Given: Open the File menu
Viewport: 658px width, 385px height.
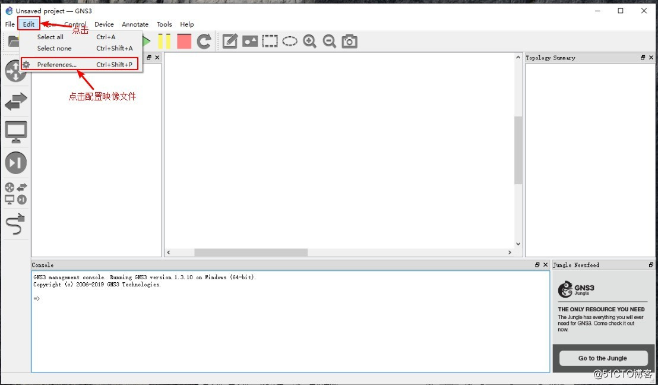Looking at the screenshot, I should [10, 24].
